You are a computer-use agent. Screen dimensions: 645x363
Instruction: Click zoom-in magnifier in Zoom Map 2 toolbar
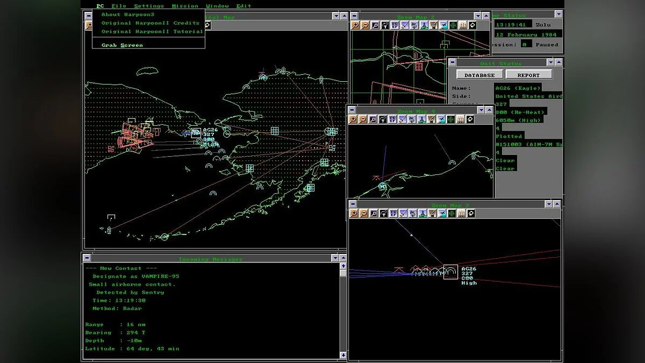coord(355,25)
